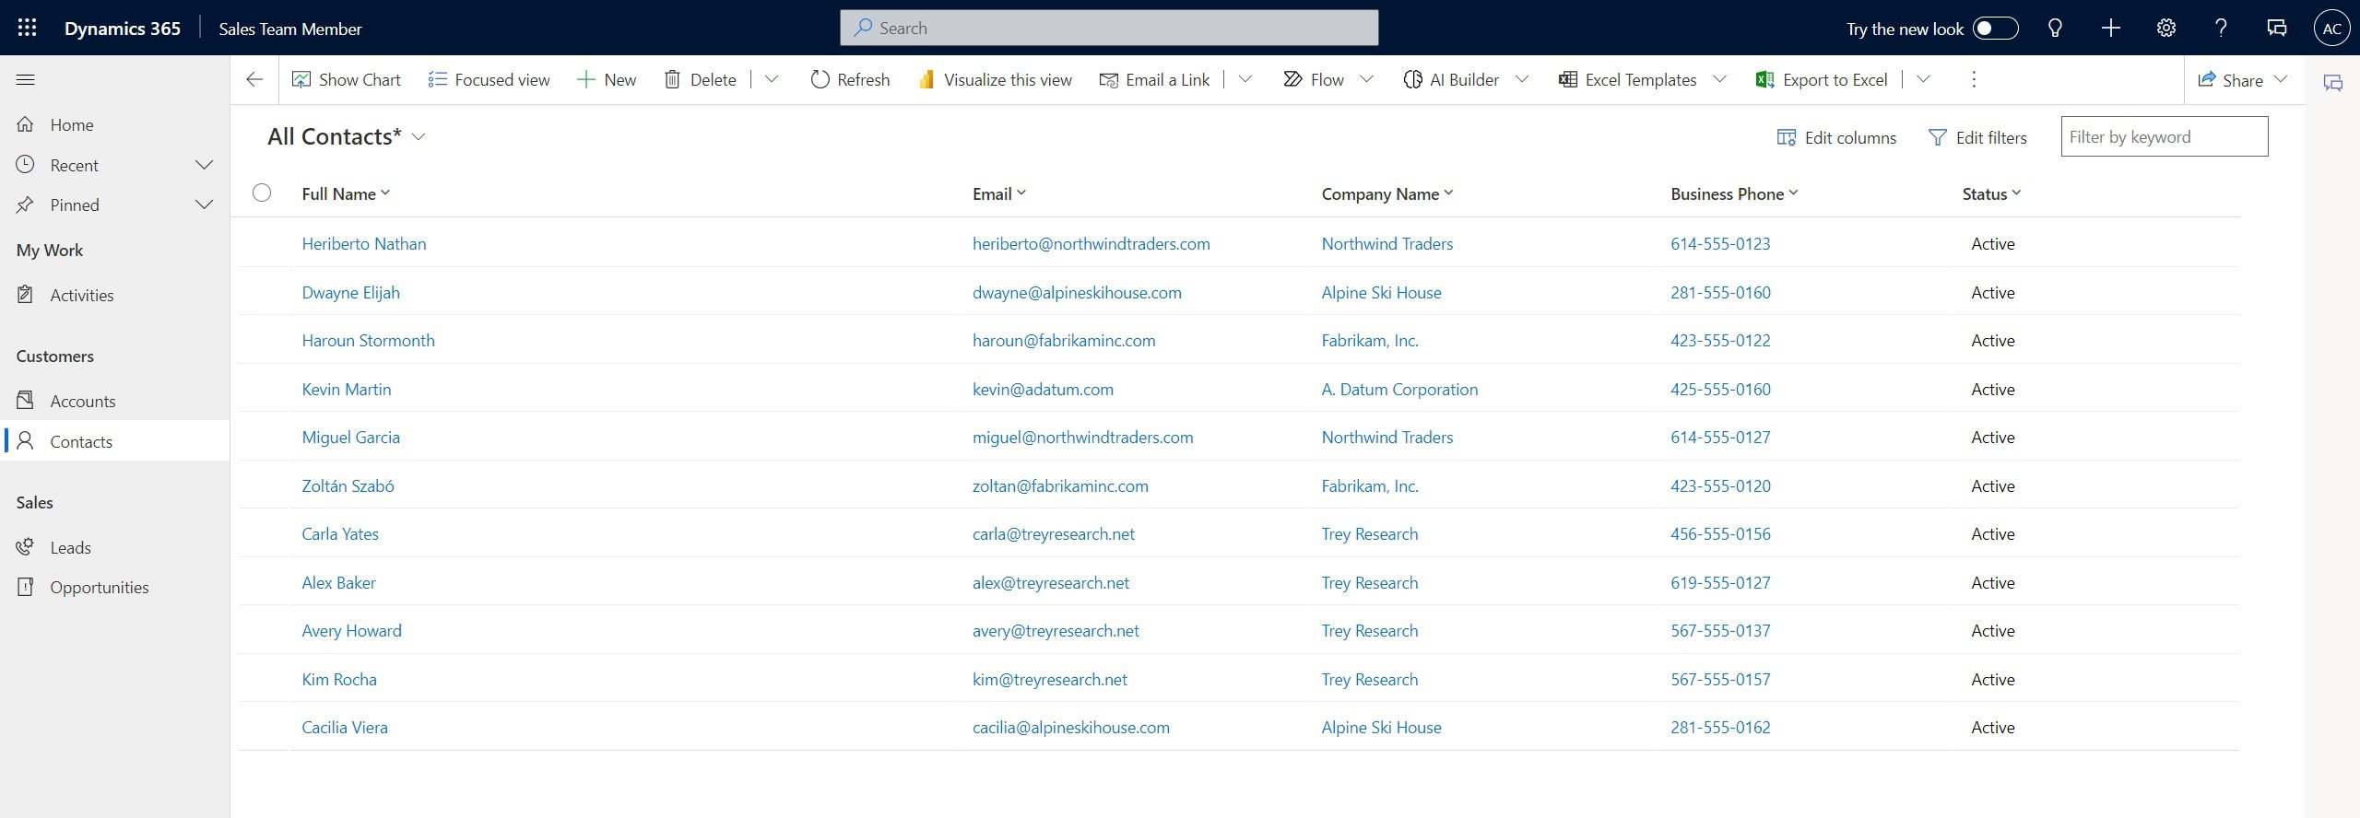Viewport: 2360px width, 818px height.
Task: Click Export to Excel
Action: point(1822,79)
